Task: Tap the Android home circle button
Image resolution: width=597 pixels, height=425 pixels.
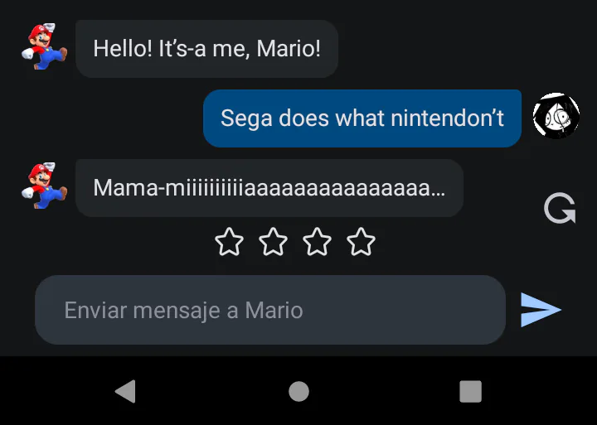Action: [298, 391]
